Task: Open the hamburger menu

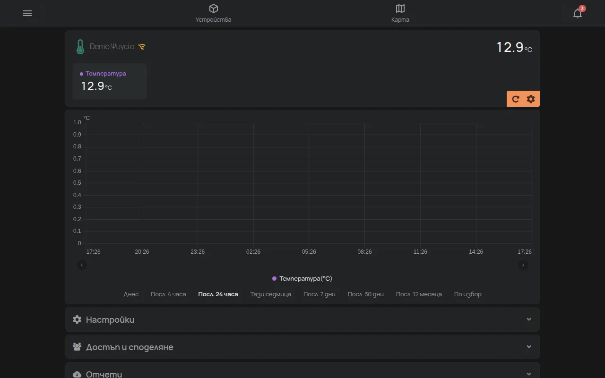Action: (x=27, y=13)
